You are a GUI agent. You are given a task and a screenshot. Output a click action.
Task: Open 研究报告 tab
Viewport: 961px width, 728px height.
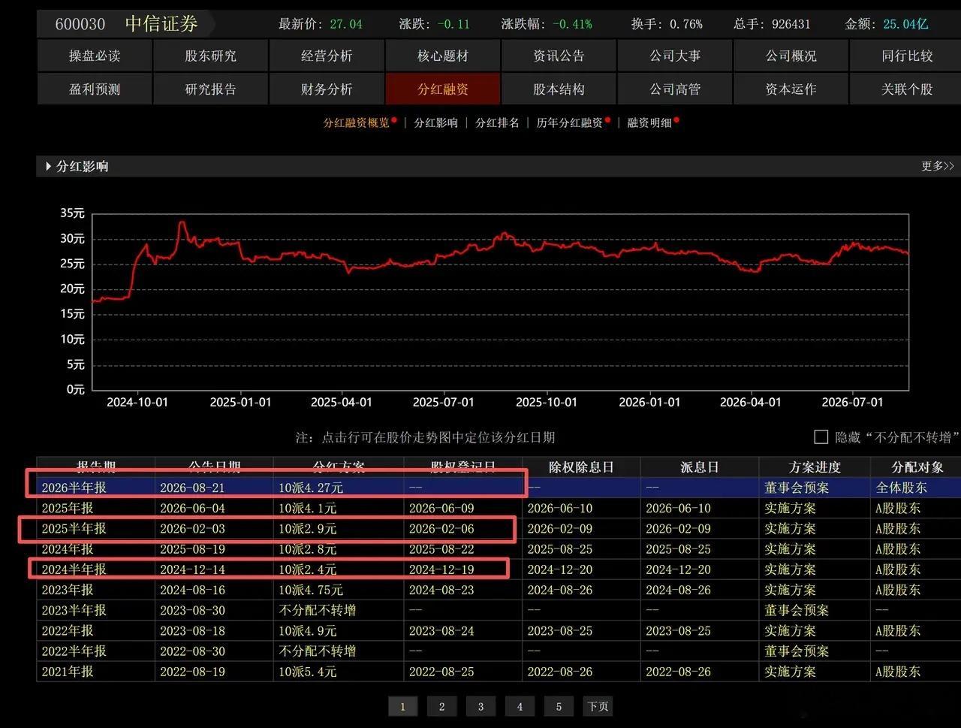[x=210, y=89]
